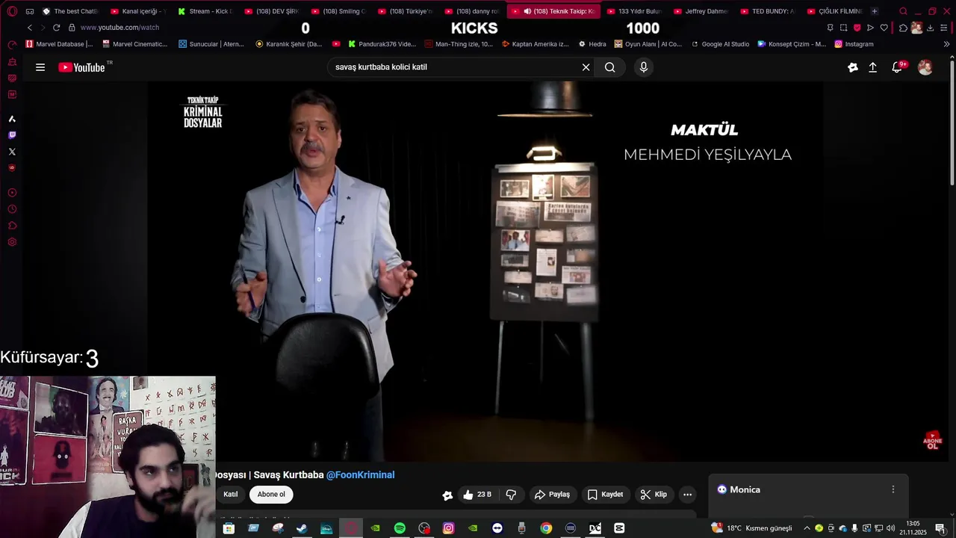The height and width of the screenshot is (538, 956).
Task: Open the sidebar player icon
Action: pyautogui.click(x=12, y=193)
